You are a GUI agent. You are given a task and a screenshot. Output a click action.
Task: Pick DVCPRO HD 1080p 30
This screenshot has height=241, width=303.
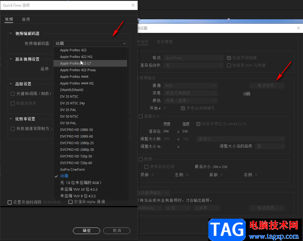pyautogui.click(x=90, y=150)
